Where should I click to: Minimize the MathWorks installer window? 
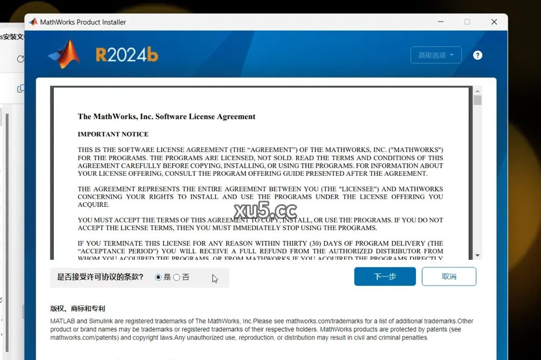point(440,22)
